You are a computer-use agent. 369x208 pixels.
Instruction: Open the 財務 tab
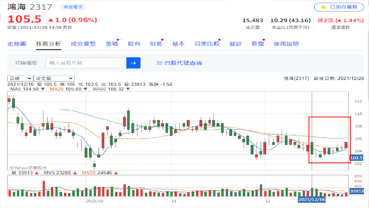156,44
